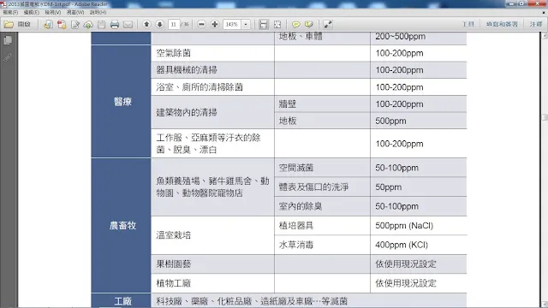Open the 編輯(E) menu
The height and width of the screenshot is (308, 548).
click(32, 12)
